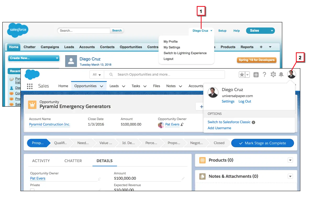Open the Notes & Attachments dropdown

(290, 177)
